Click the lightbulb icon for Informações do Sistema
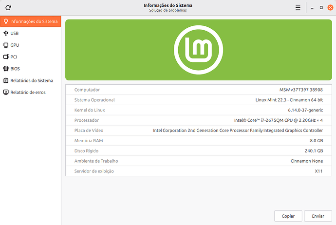This screenshot has width=336, height=225. (x=6, y=21)
